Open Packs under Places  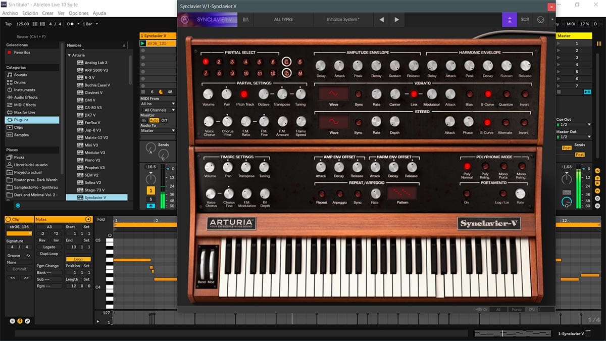tap(19, 157)
